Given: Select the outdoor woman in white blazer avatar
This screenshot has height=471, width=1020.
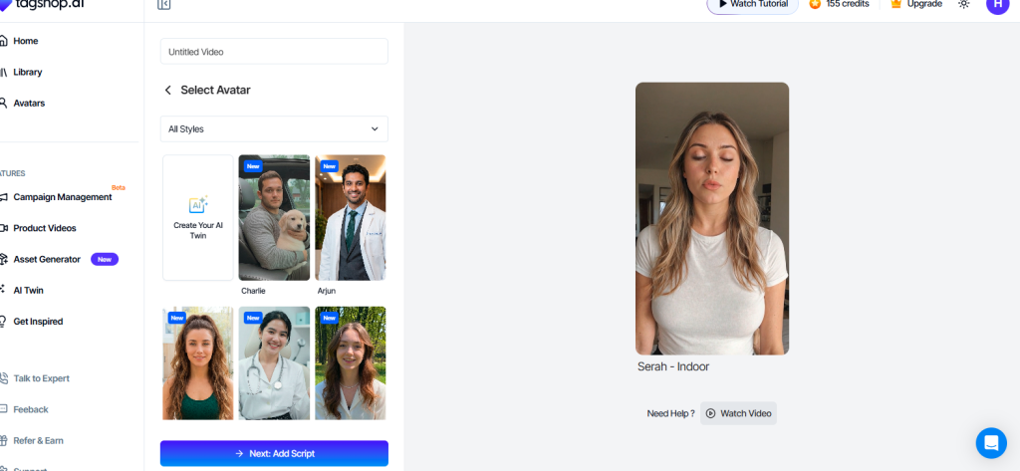Looking at the screenshot, I should [351, 363].
